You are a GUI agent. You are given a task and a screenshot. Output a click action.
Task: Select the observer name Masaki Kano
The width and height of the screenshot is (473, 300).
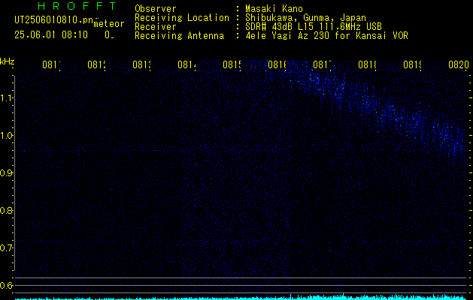(274, 9)
